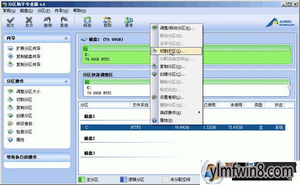300x185 pixels.
Task: Click 调整分区大小 in the left sidebar
Action: [28, 92]
